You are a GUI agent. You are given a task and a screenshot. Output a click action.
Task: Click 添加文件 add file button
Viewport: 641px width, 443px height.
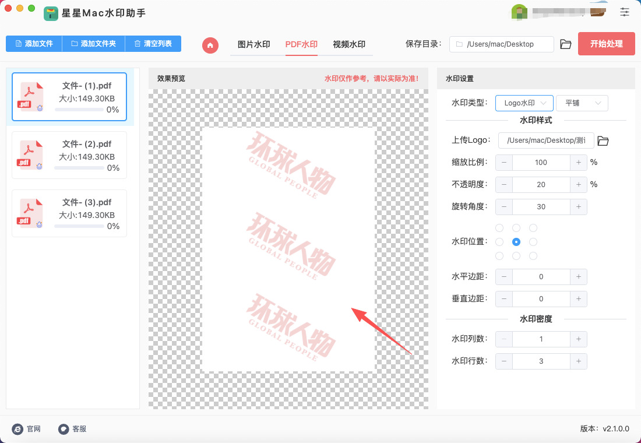(x=34, y=44)
